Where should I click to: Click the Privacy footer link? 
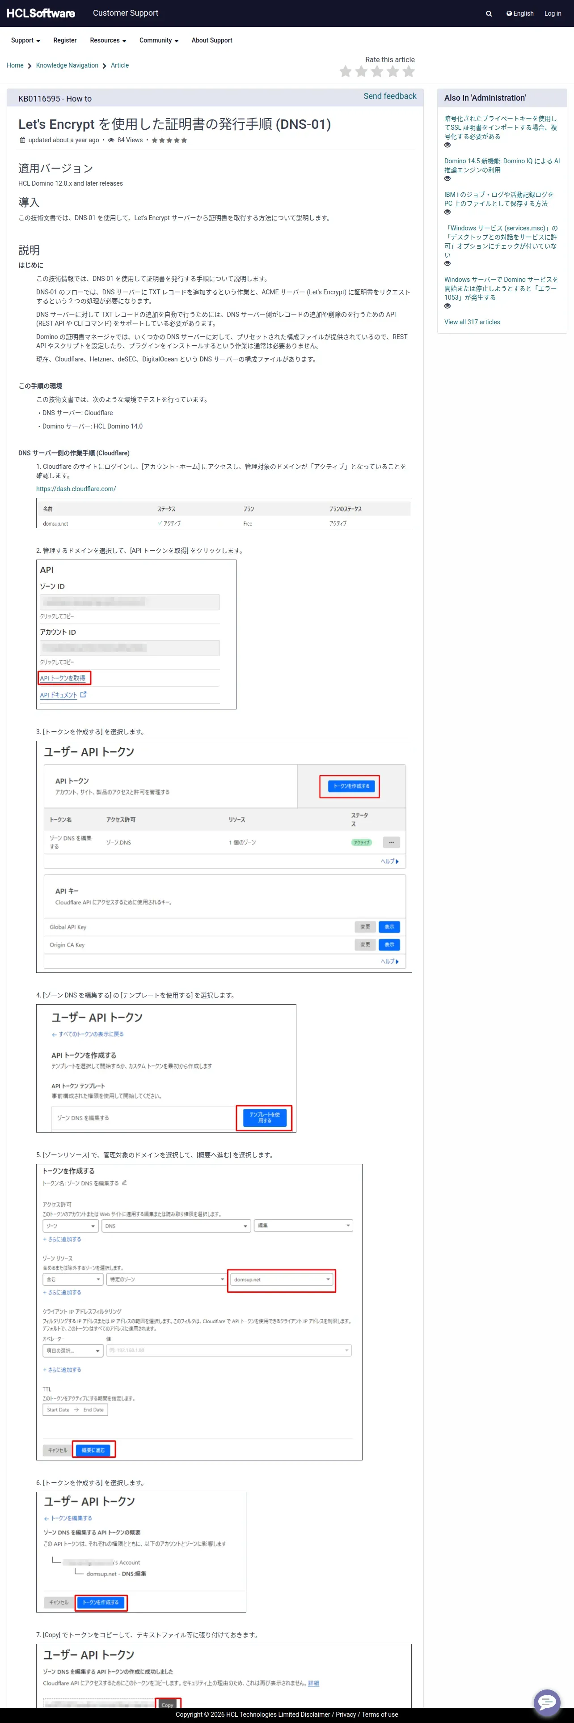coord(346,1715)
